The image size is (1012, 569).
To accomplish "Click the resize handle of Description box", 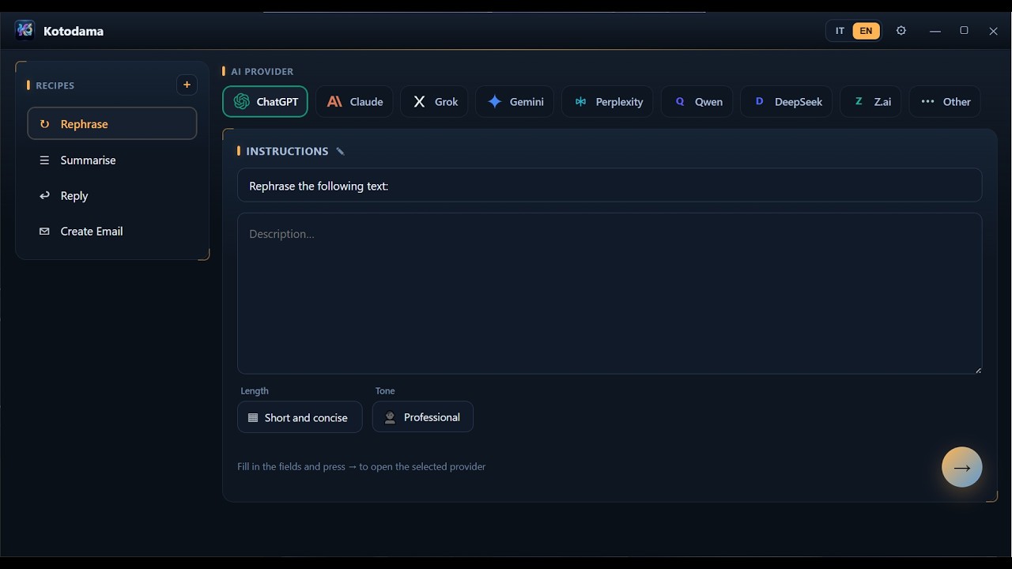I will point(977,369).
